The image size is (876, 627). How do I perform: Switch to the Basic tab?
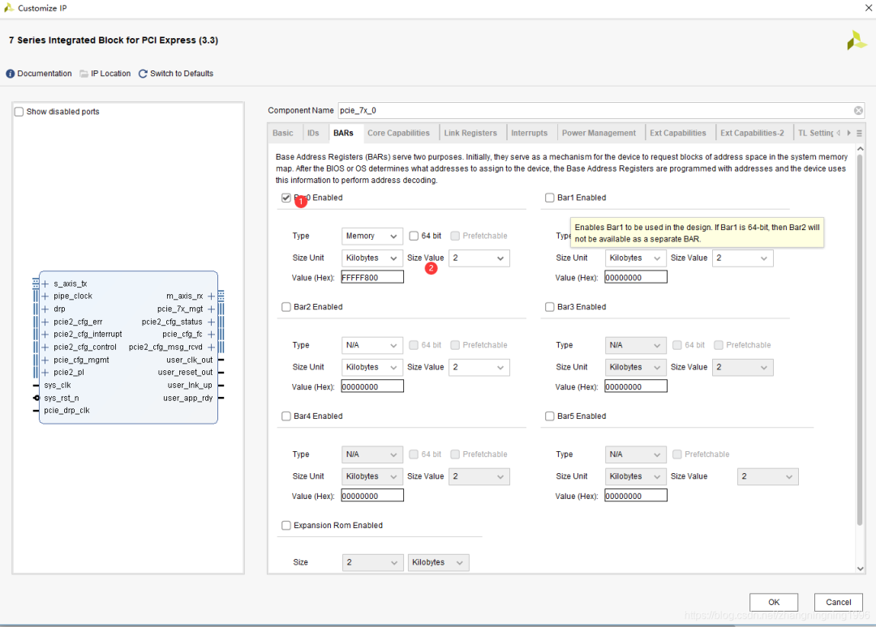click(283, 133)
